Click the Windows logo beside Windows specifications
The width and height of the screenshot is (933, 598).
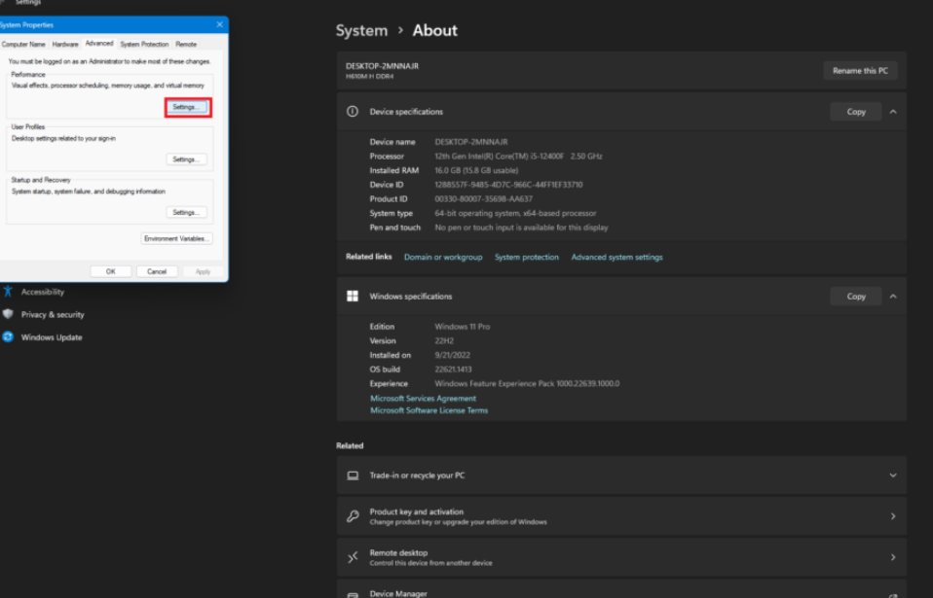[353, 297]
